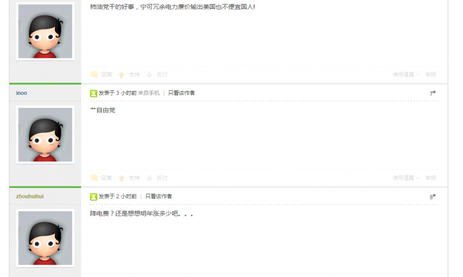Click the orange upvote arrow in inoo's post
Viewport: 463px width, 277px height.
[121, 178]
